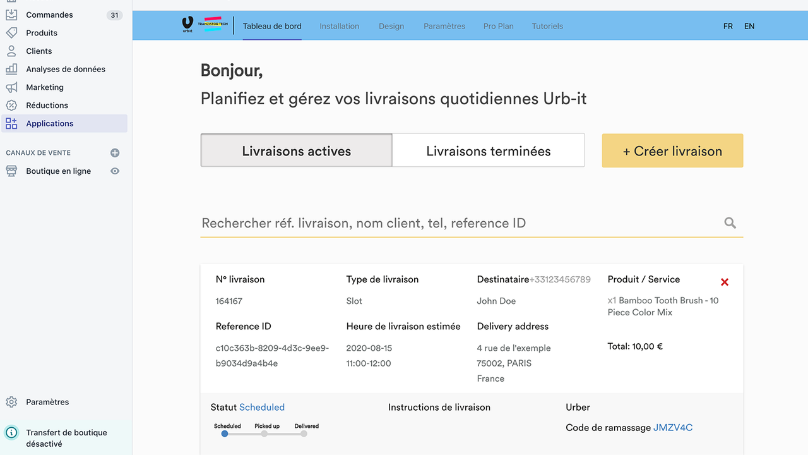808x455 pixels.
Task: Cancel delivery 164167 with red X
Action: pyautogui.click(x=725, y=282)
